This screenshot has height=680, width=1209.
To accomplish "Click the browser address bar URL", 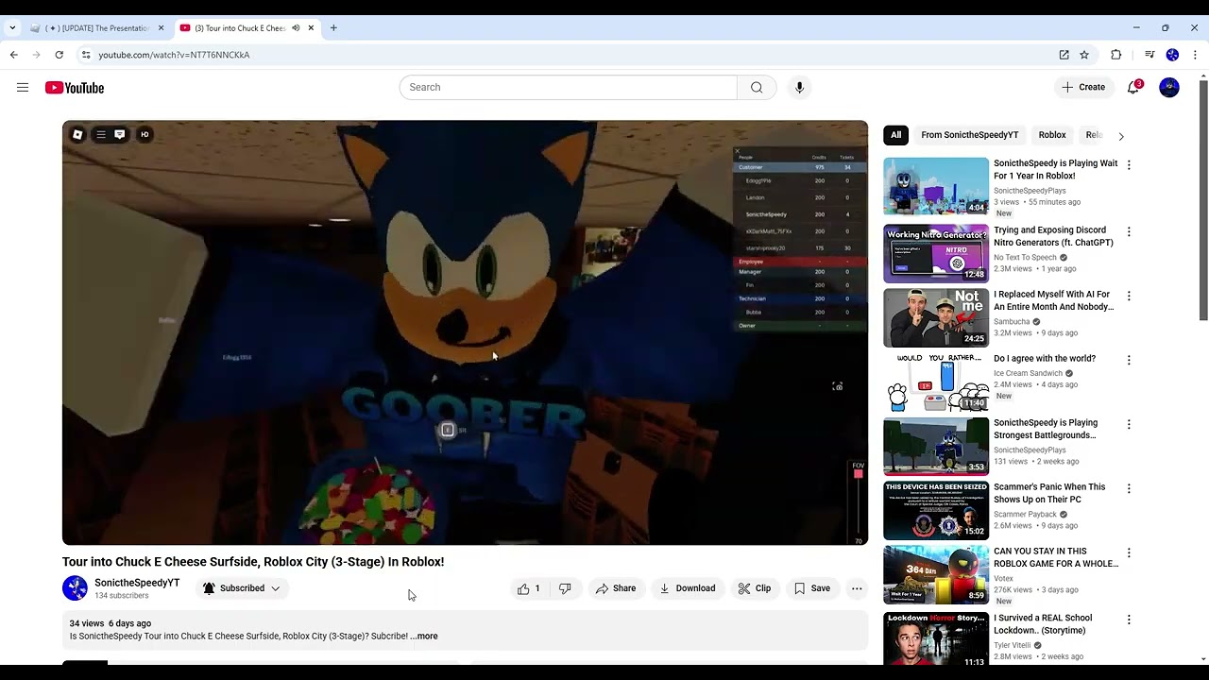I will coord(174,55).
